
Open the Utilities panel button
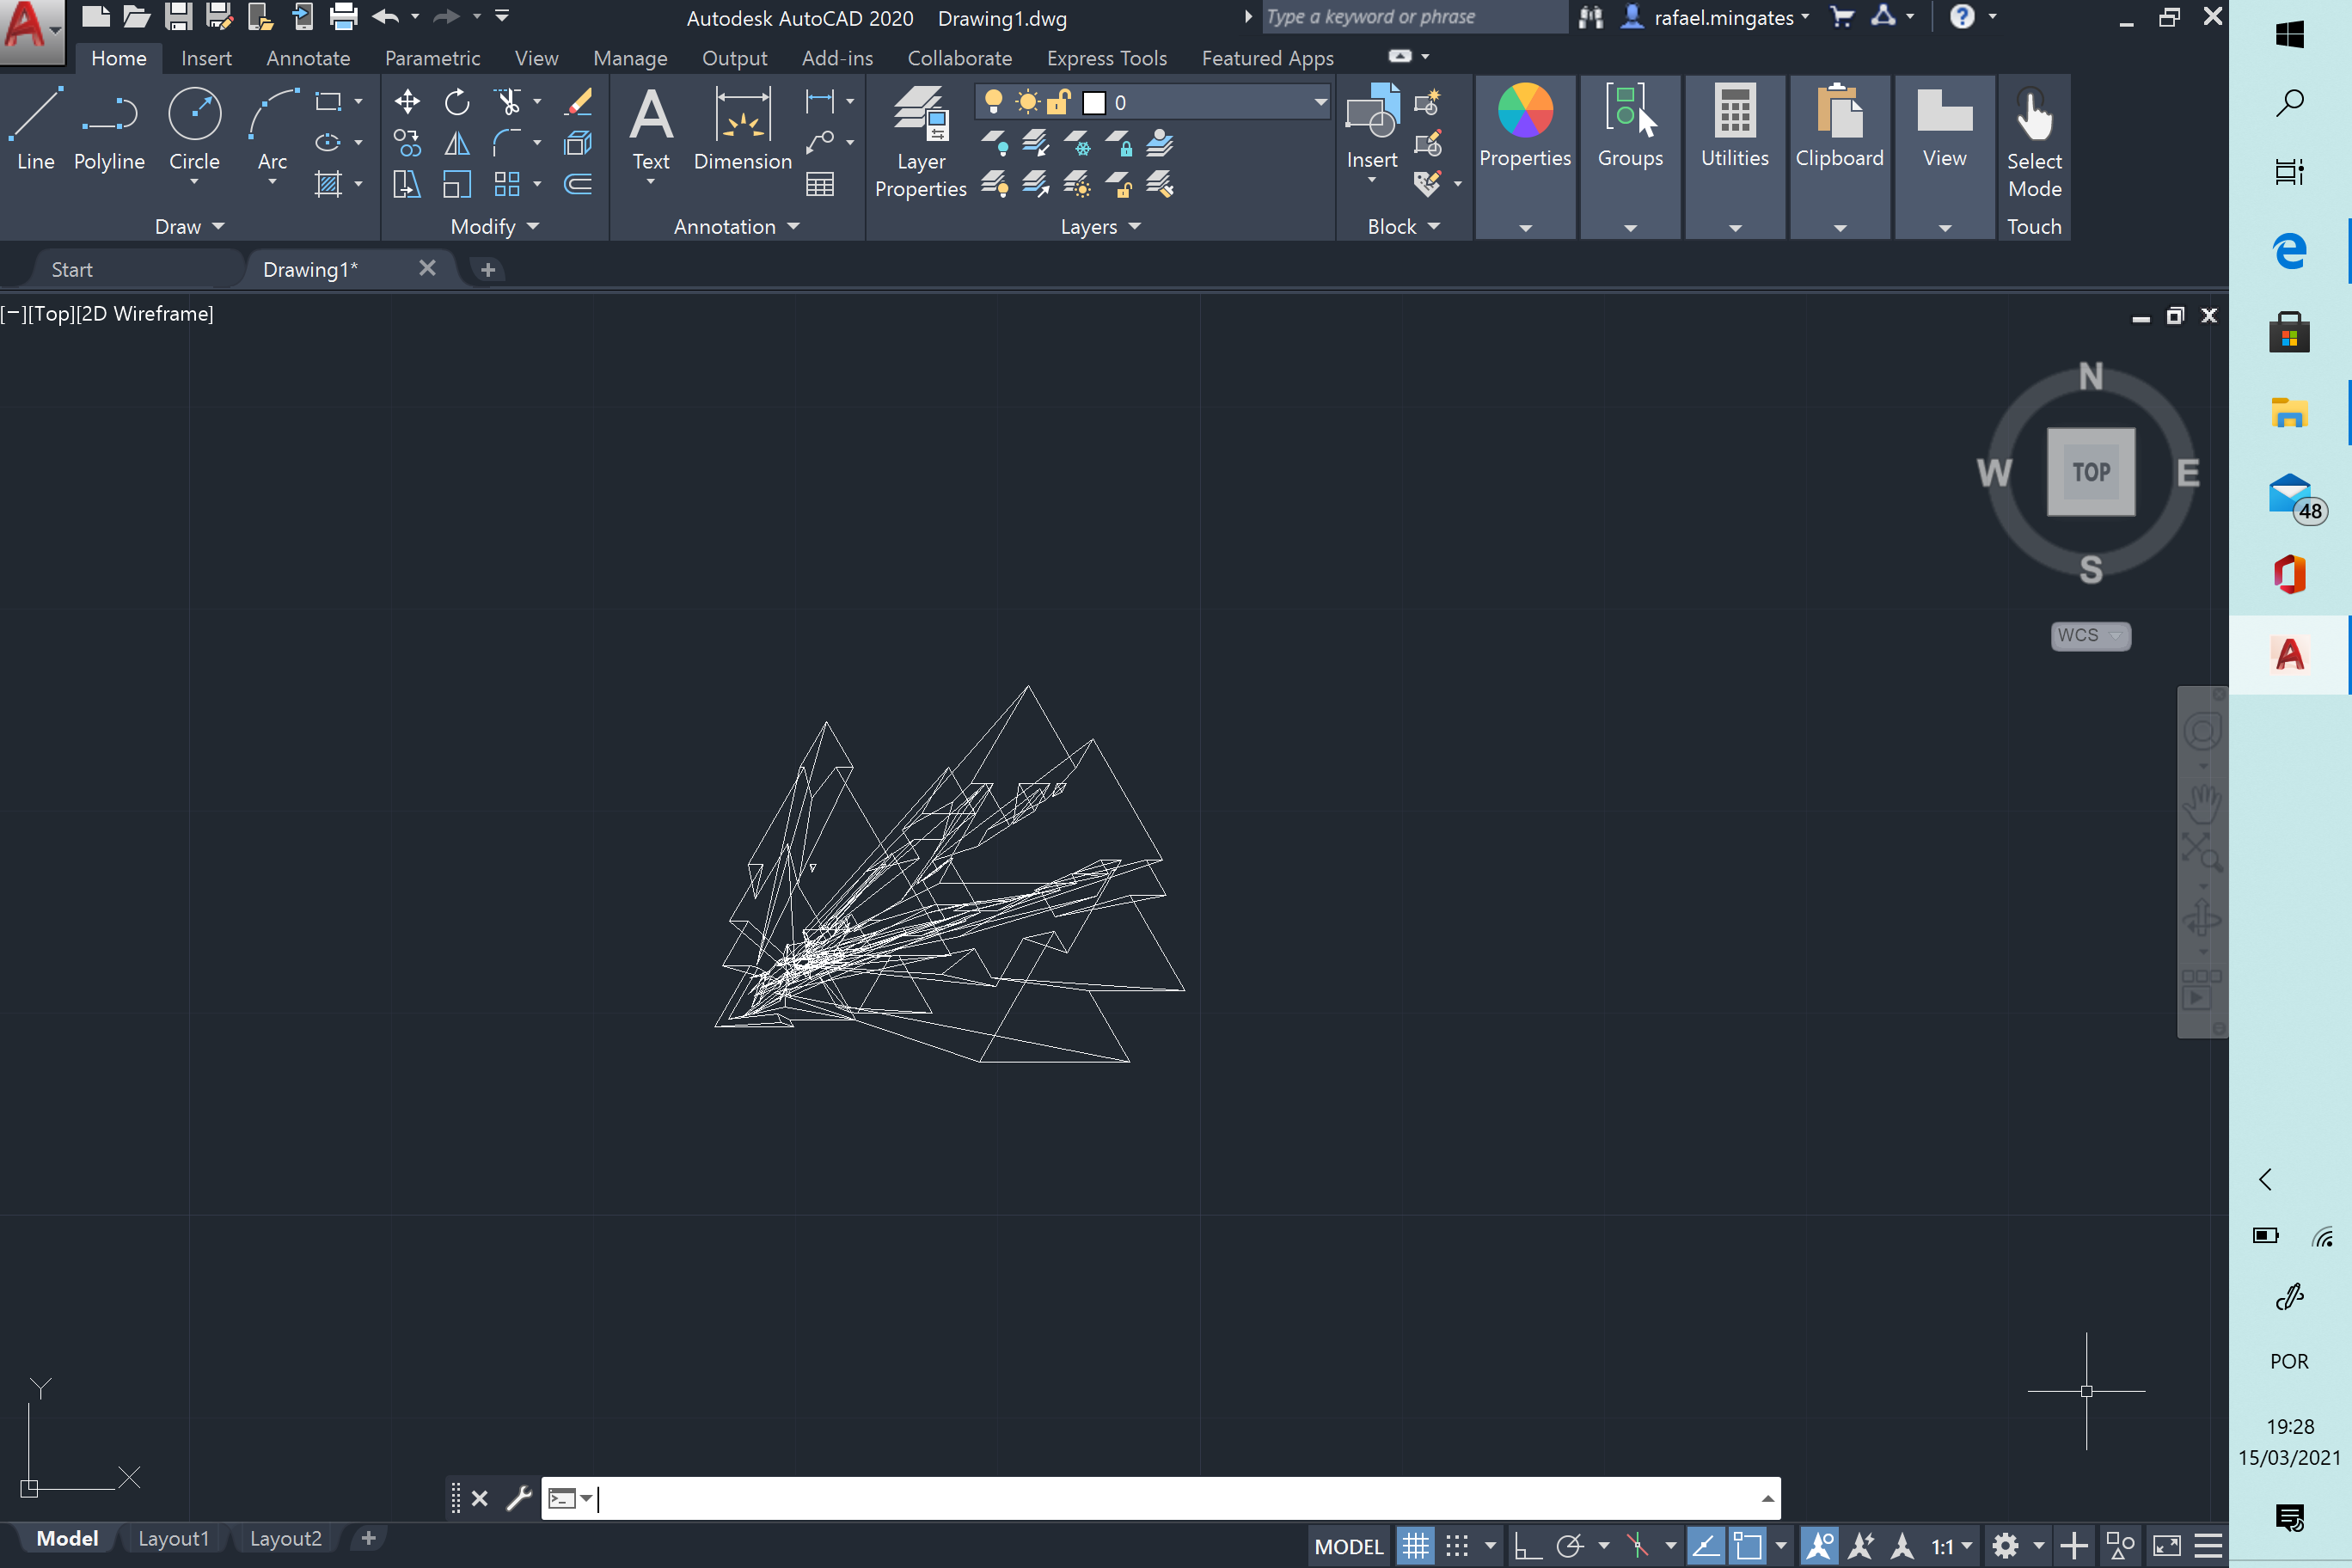[1735, 157]
